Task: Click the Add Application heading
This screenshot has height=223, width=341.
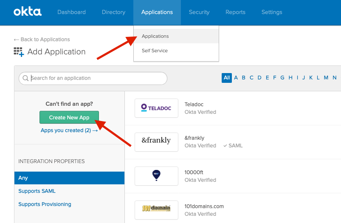Action: click(x=56, y=52)
